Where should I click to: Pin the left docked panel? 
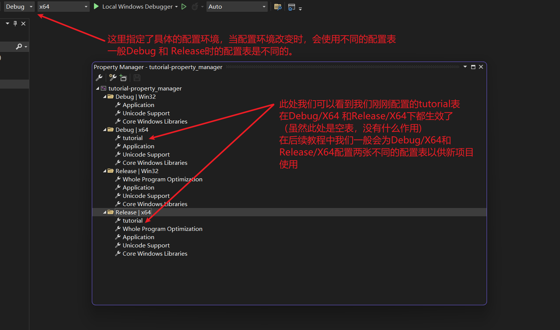15,23
